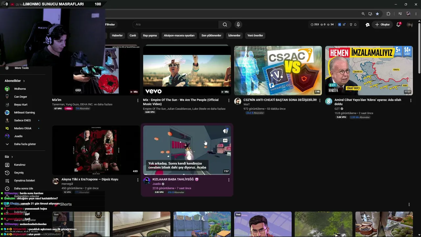Open the Chrome three-dot menu
Viewport: 421px width, 237px height.
[x=416, y=14]
